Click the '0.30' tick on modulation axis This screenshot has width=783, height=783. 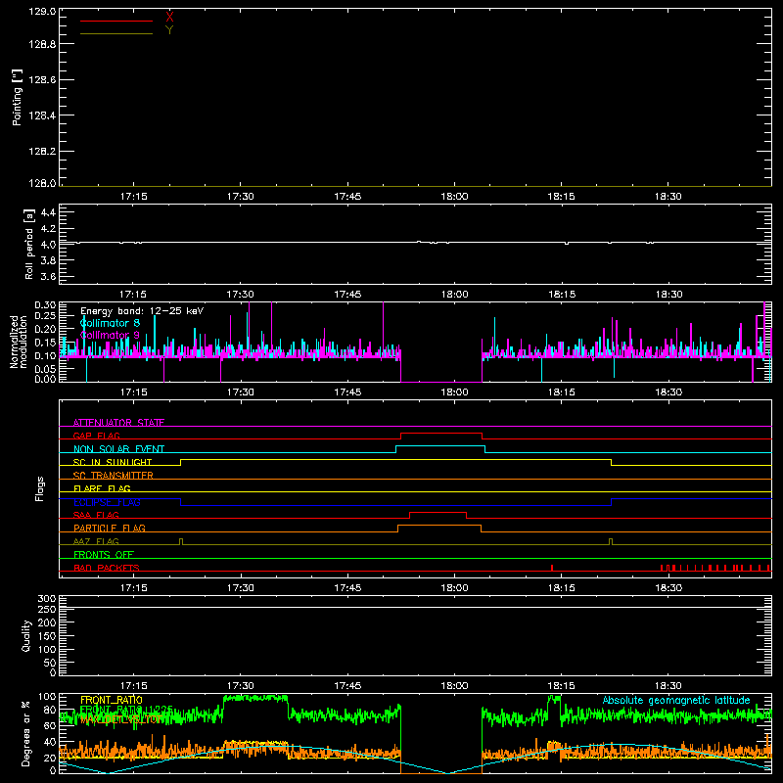click(45, 304)
